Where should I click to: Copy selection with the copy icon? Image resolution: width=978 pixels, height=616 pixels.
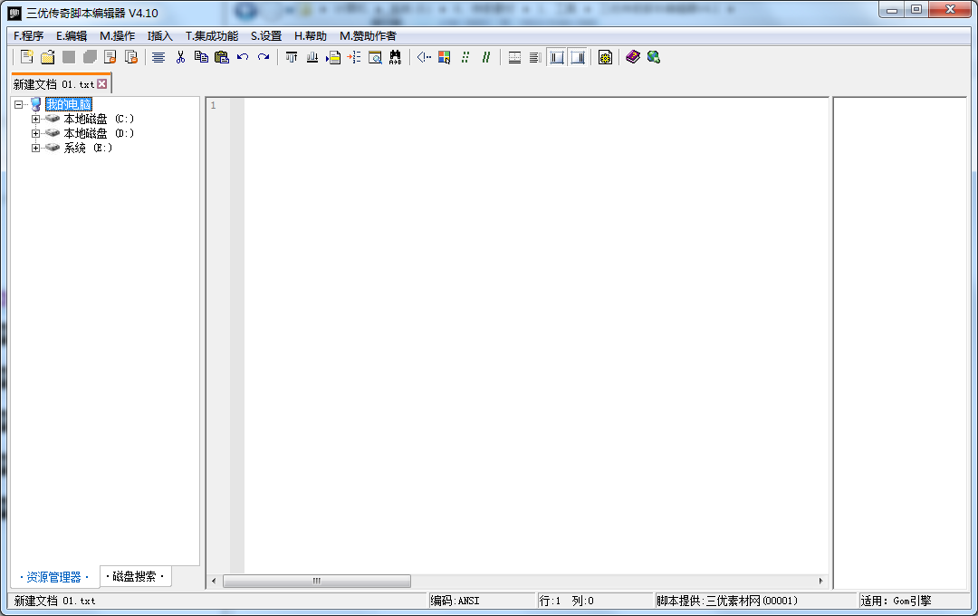(201, 57)
